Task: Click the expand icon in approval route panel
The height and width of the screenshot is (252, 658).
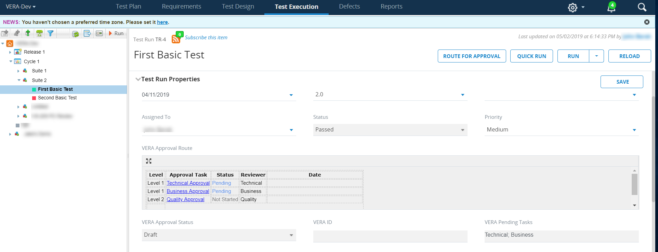Action: point(149,161)
